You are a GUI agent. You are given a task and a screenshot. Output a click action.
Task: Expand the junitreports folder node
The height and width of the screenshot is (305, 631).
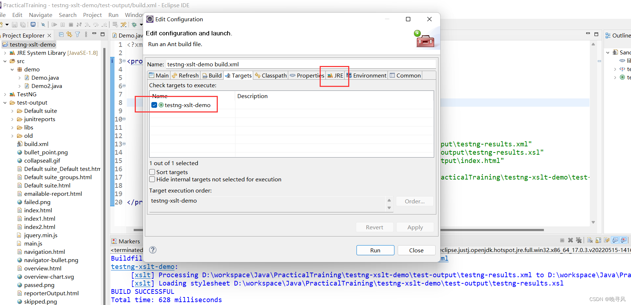[x=12, y=119]
